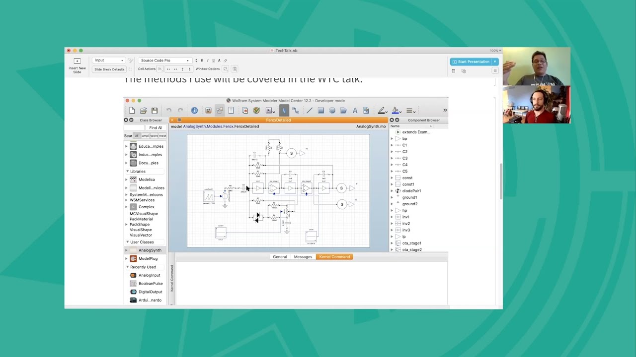The image size is (636, 357).
Task: Click the Name column header in Component Browser
Action: pos(411,126)
